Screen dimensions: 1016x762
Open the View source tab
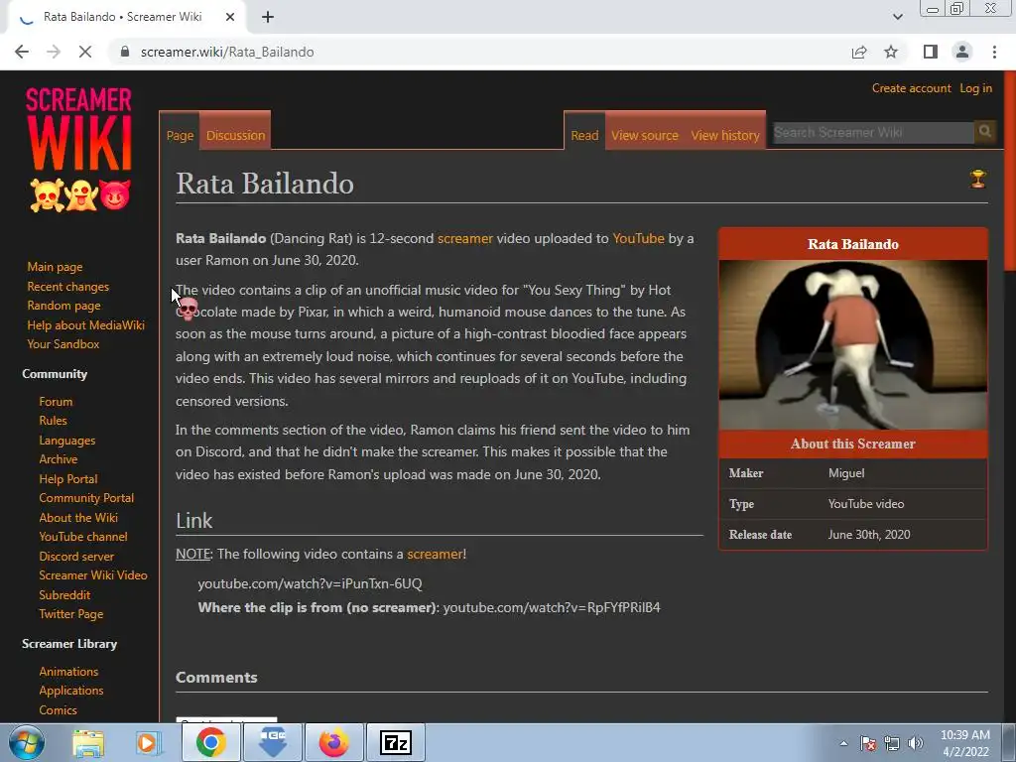(645, 135)
